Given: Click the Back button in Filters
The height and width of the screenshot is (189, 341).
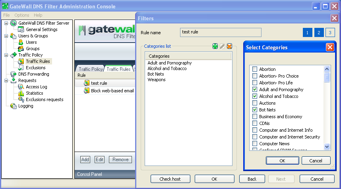Looking at the screenshot, I should [x=252, y=179].
